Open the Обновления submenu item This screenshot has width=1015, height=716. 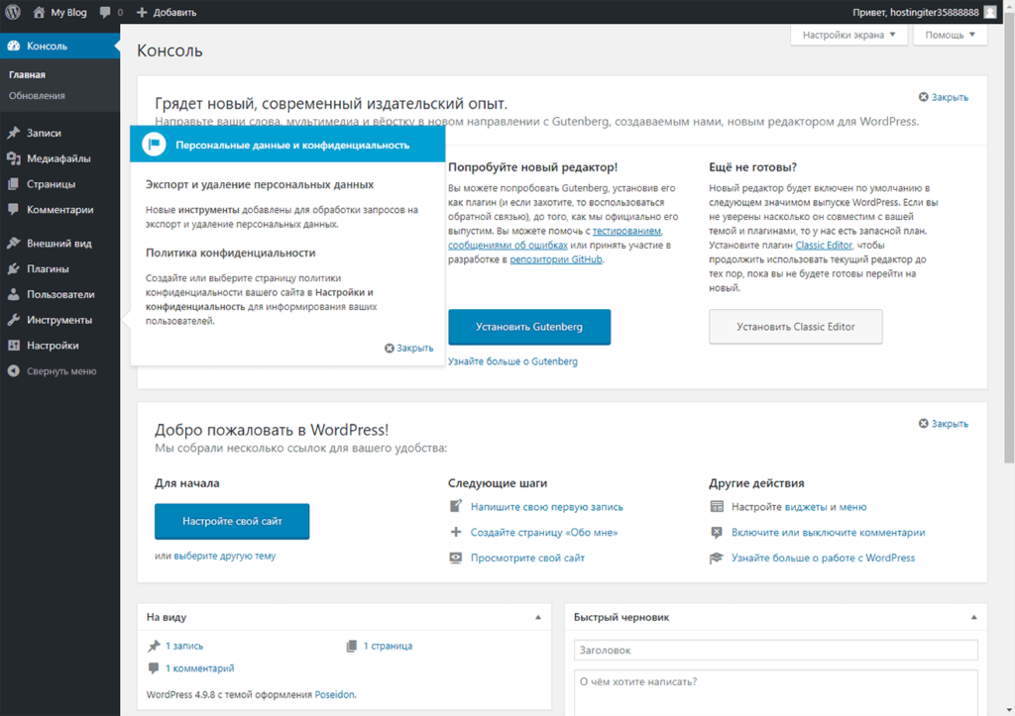pos(37,96)
